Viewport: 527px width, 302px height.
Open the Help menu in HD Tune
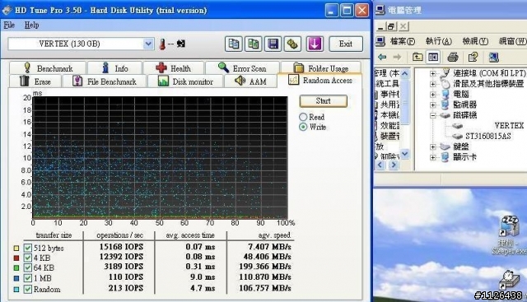pos(31,25)
